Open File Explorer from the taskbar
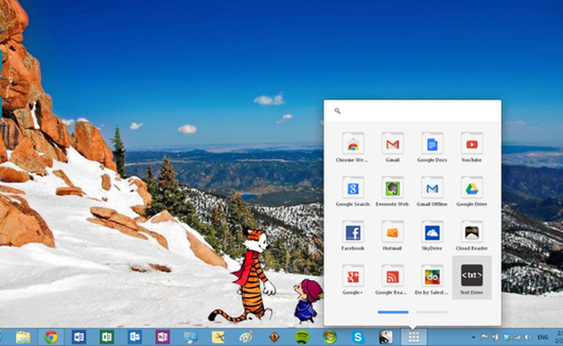This screenshot has width=563, height=346. [23, 337]
